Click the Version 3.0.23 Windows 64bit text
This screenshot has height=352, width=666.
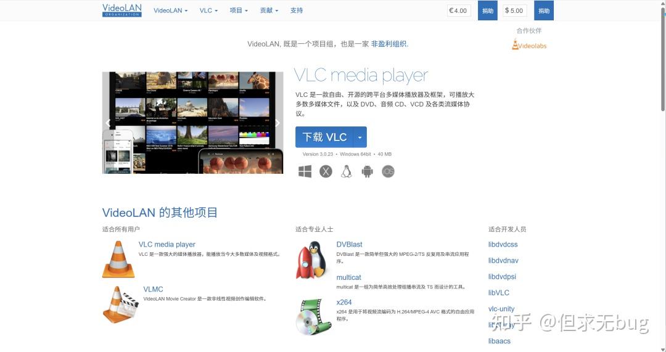point(347,154)
